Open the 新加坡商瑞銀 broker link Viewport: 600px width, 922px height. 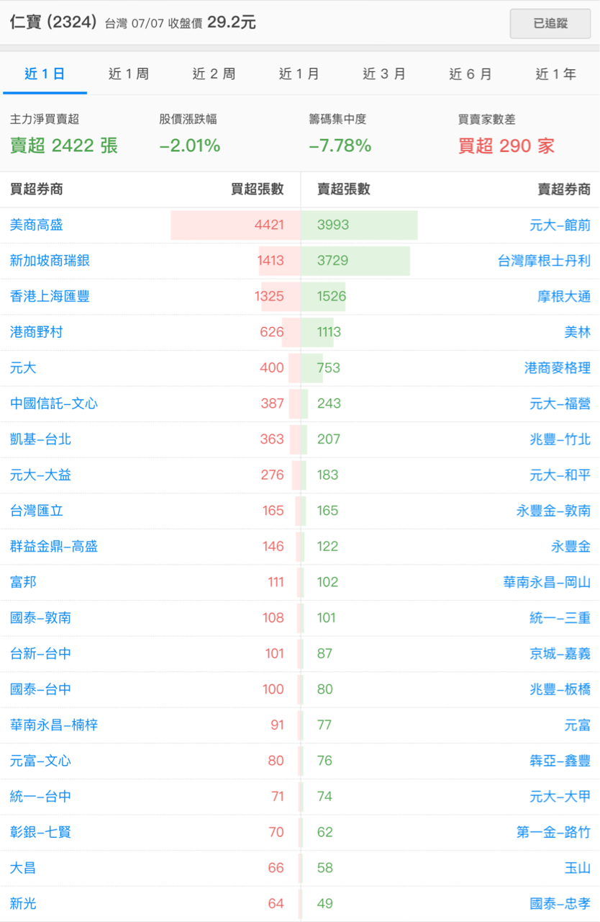tap(50, 261)
